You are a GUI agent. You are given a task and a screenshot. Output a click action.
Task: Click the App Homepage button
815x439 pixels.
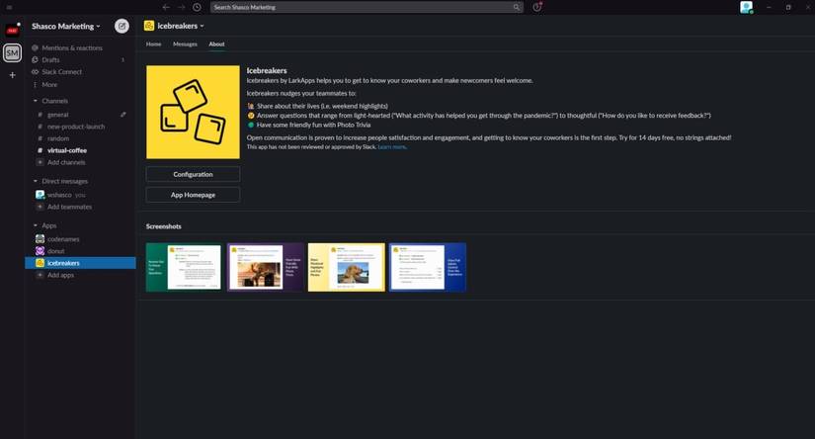193,195
